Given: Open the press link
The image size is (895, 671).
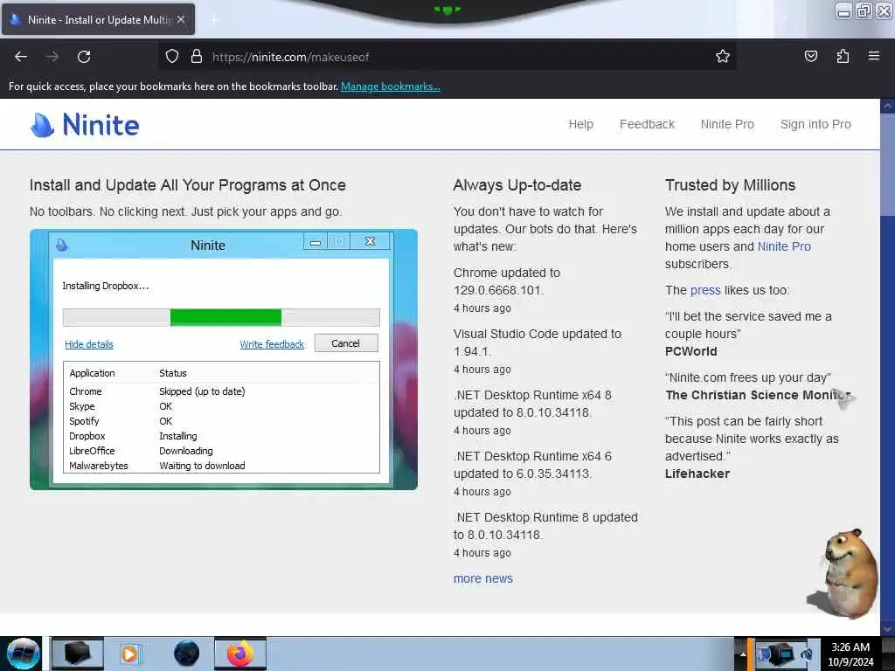Looking at the screenshot, I should [705, 290].
